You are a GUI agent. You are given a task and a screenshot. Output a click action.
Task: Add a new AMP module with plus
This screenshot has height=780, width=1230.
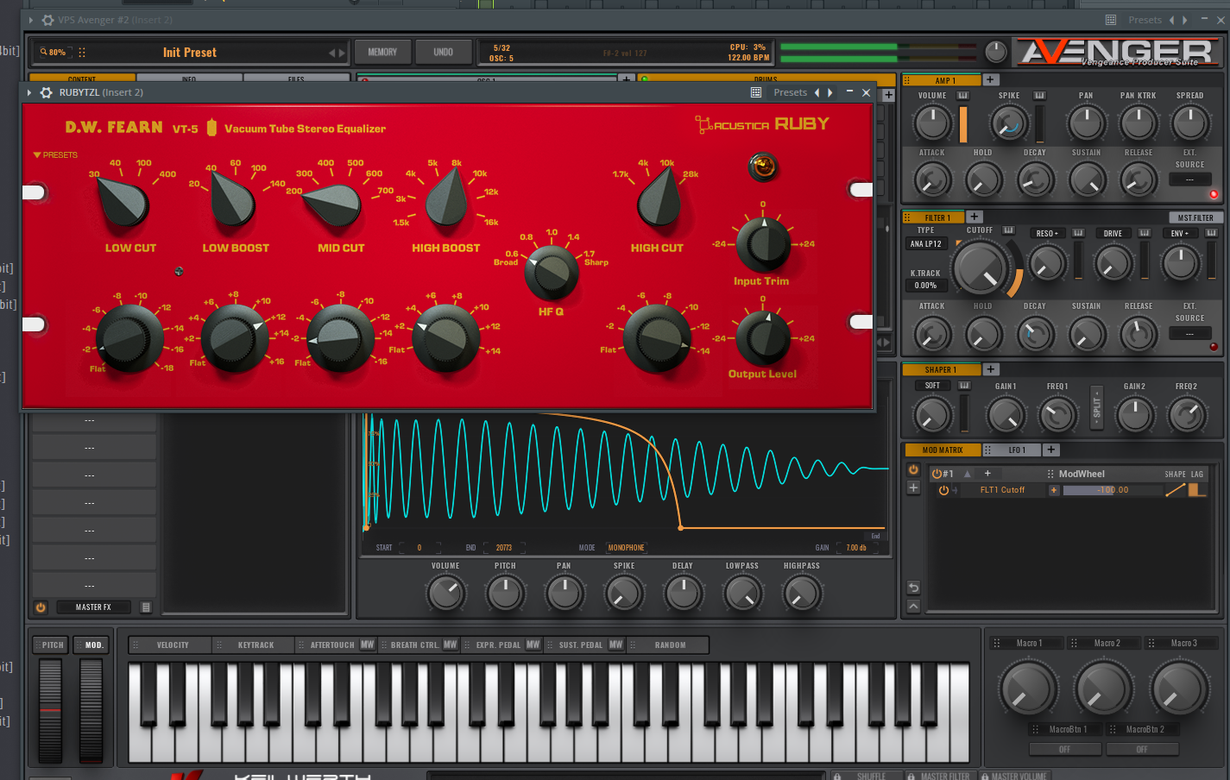[x=991, y=80]
